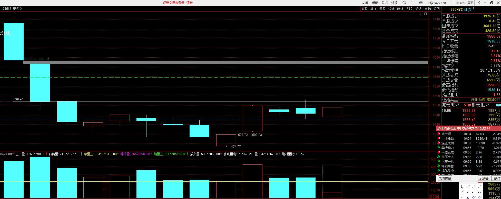
Task: Open the 复权 adjustment dropdown
Action: tap(365, 9)
